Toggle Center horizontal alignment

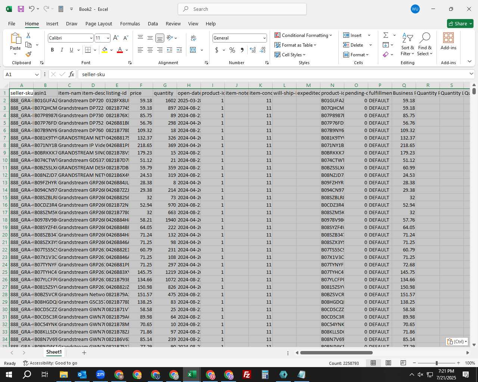150,50
